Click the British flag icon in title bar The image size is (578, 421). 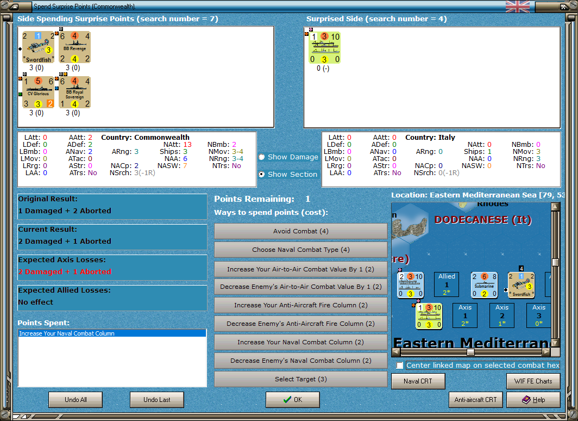point(518,7)
